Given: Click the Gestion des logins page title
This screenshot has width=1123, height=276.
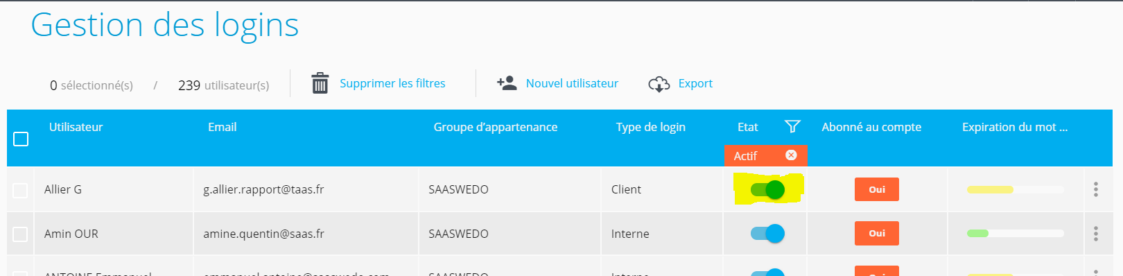Looking at the screenshot, I should click(165, 25).
